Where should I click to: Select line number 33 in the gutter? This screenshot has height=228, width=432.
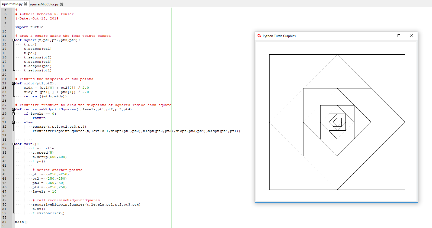pyautogui.click(x=4, y=131)
